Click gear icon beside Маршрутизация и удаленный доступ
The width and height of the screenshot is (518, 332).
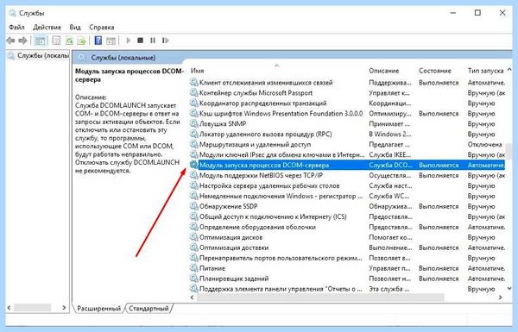click(x=194, y=144)
